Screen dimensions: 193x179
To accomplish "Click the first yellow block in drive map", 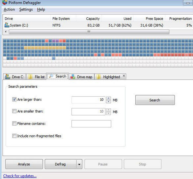I will point(26,48).
